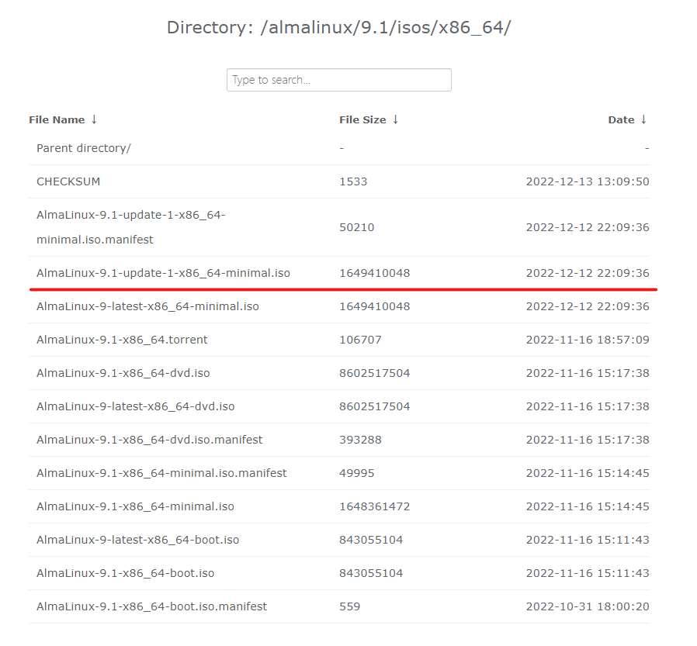This screenshot has width=697, height=646.
Task: Download AlmaLinux-9.1-update-1-x86_64-minimal.iso
Action: click(x=163, y=273)
